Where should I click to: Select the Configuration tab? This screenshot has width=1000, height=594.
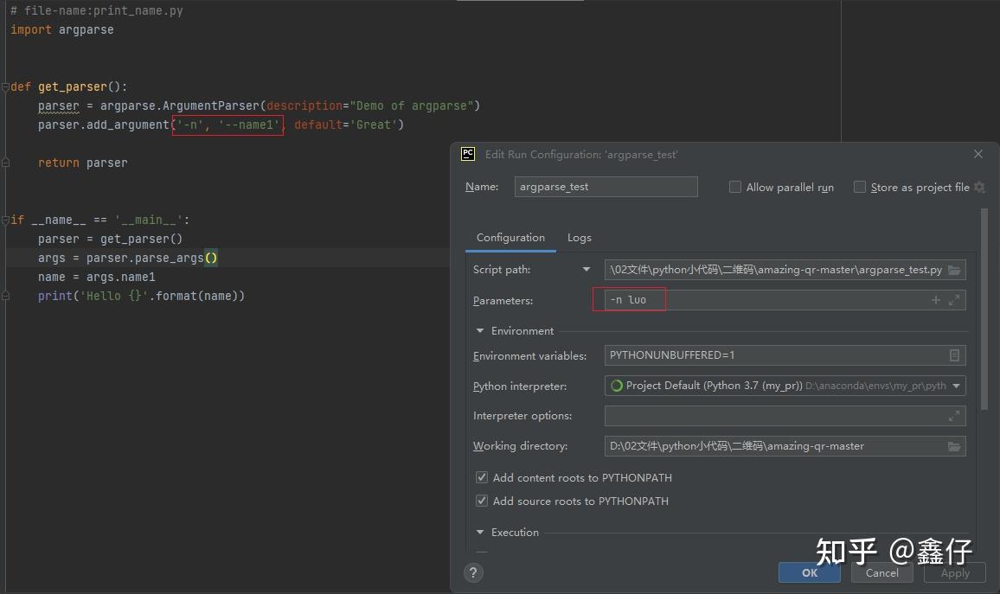click(510, 238)
